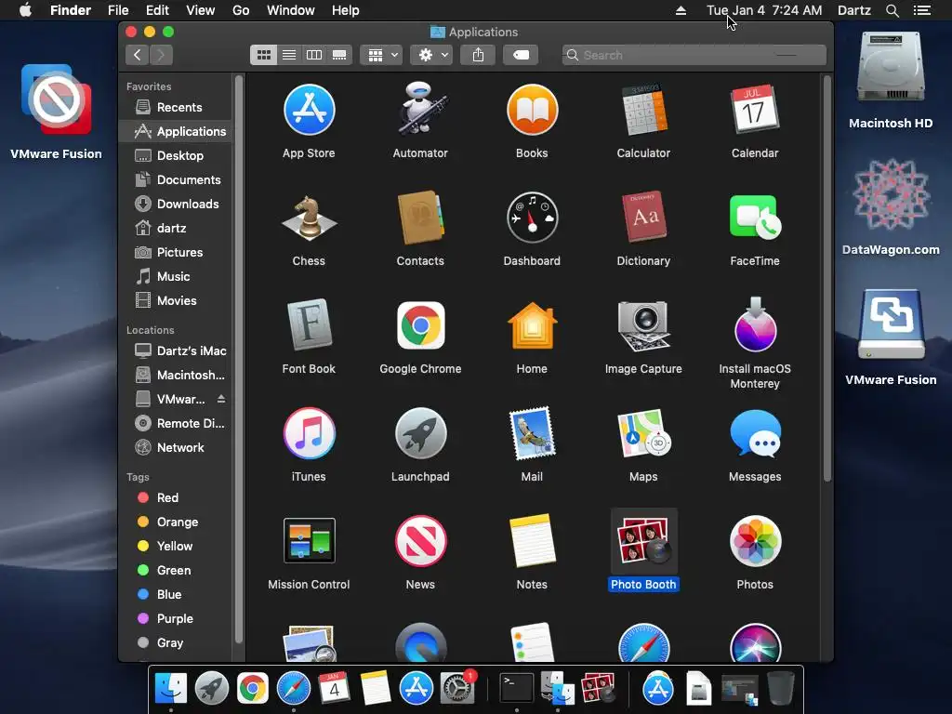Switch Finder to list view

(x=289, y=55)
